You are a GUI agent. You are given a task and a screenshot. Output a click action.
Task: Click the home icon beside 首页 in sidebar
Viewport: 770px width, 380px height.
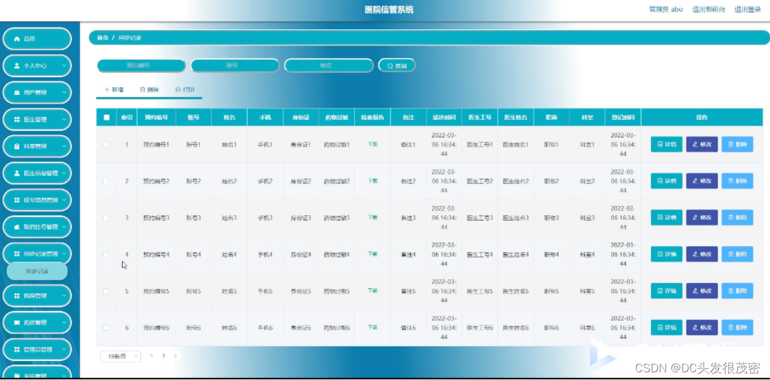(x=17, y=39)
